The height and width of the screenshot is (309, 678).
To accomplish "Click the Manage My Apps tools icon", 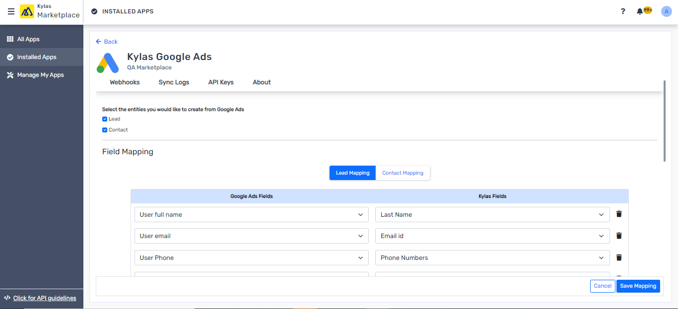I will pyautogui.click(x=10, y=75).
